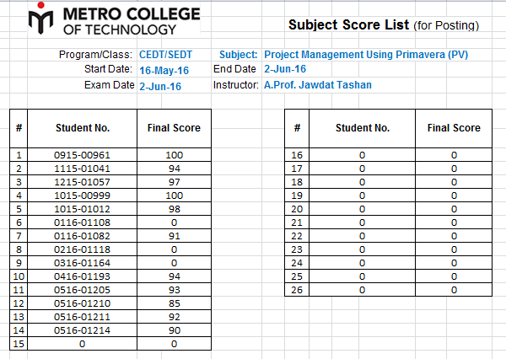Select final score 93 in row 11
Screen dimensions: 506x359
[174, 290]
